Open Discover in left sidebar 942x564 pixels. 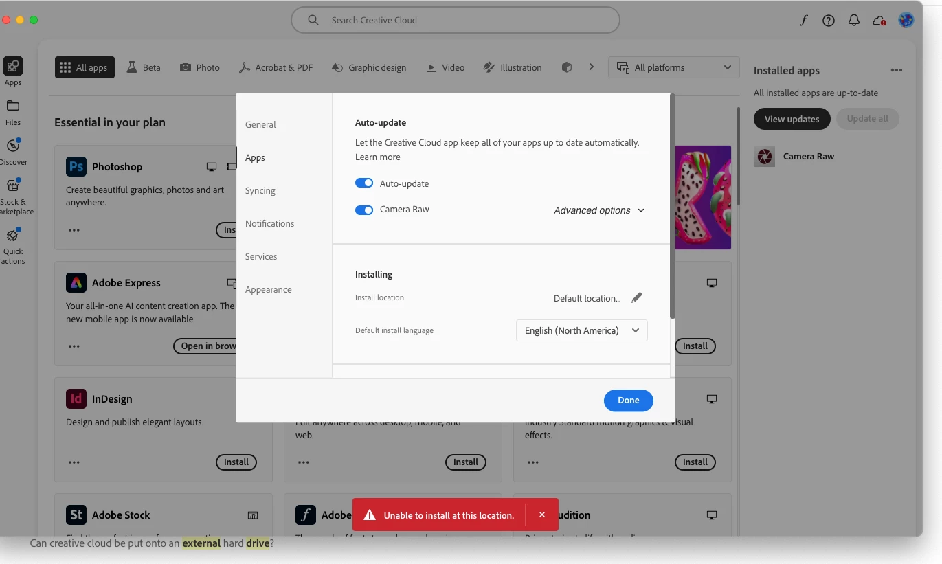pos(13,152)
